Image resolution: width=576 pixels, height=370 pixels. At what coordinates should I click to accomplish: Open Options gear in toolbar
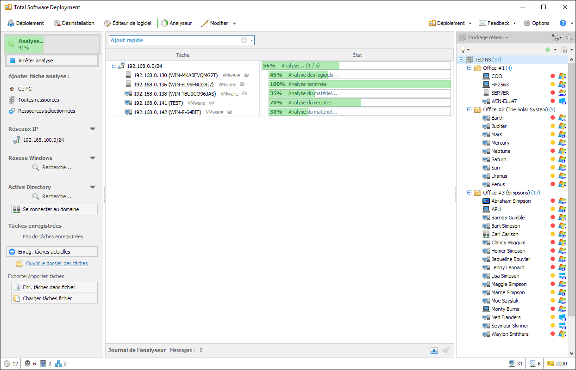pos(537,23)
